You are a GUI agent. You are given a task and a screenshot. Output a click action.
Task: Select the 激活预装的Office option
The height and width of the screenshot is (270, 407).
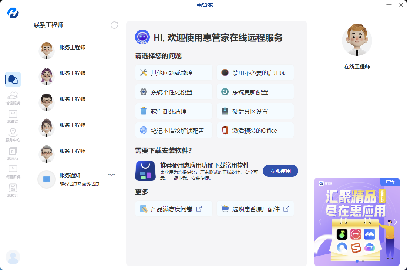[255, 130]
